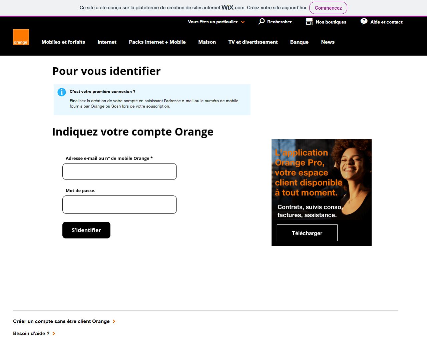Open the Internet menu
427x341 pixels.
[107, 42]
